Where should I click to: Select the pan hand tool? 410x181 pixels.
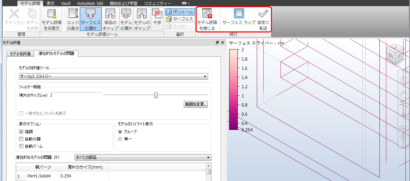pos(403,94)
